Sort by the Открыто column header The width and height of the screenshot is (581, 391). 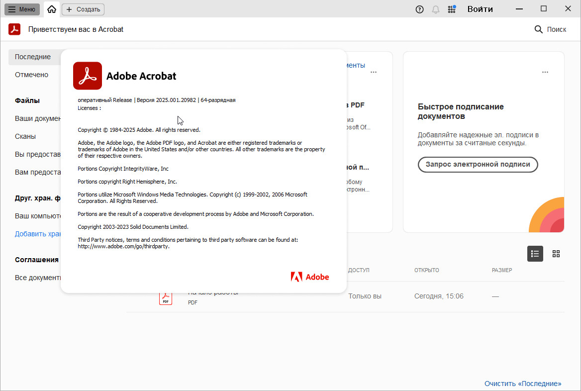[426, 270]
